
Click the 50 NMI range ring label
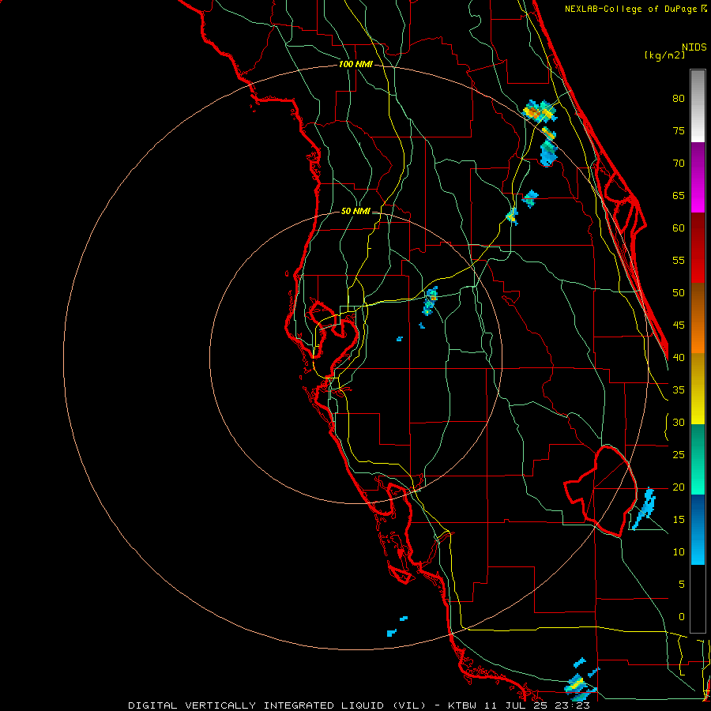tap(355, 211)
